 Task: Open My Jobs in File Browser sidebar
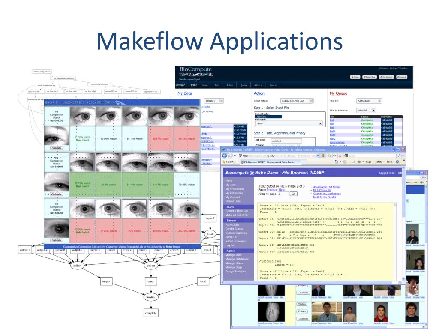230,185
